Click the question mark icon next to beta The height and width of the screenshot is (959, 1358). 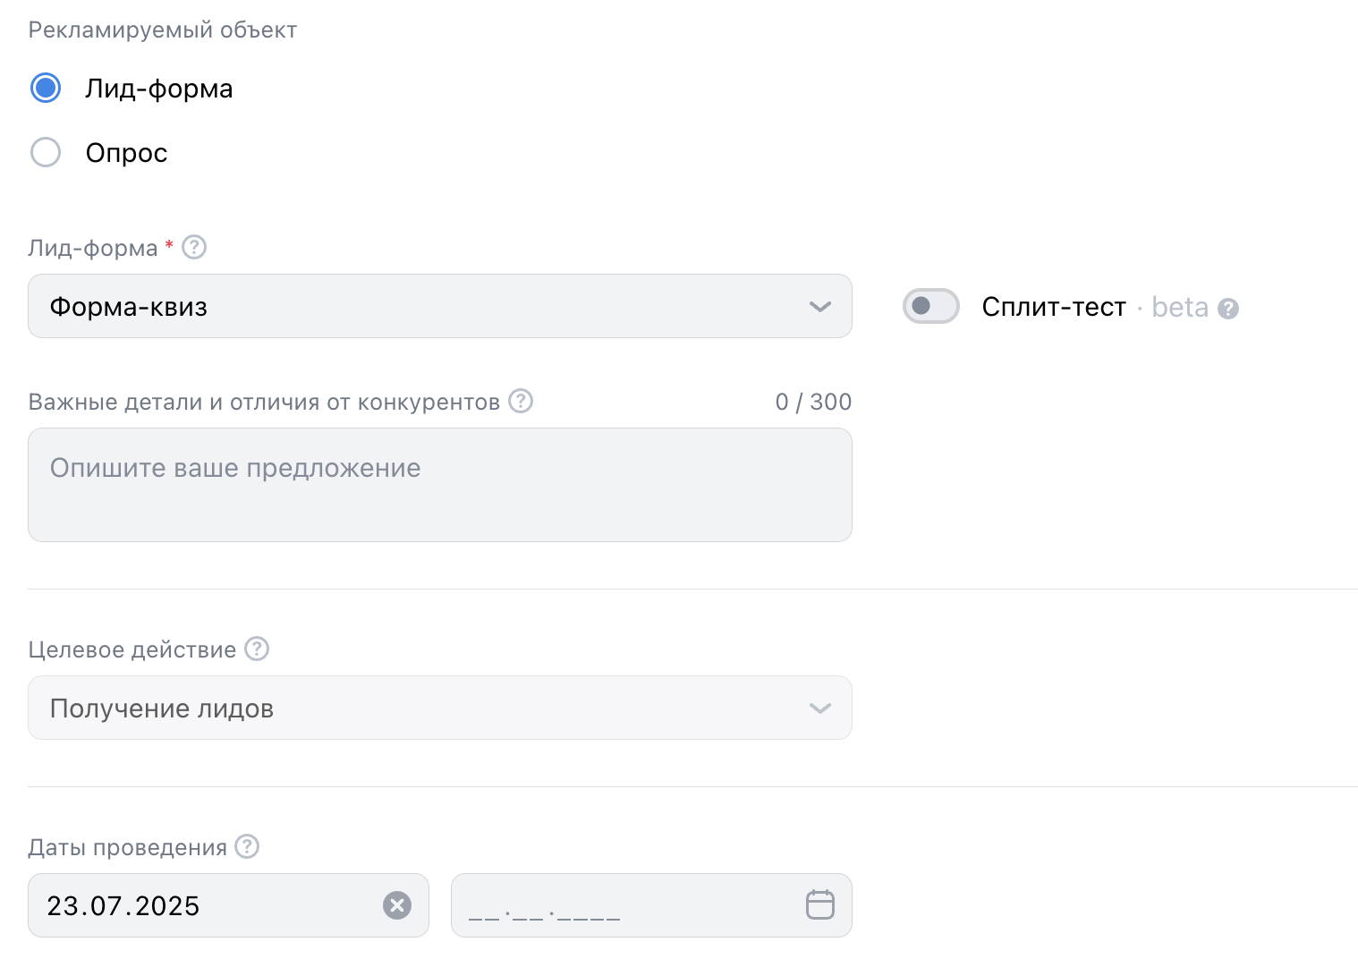pos(1229,309)
